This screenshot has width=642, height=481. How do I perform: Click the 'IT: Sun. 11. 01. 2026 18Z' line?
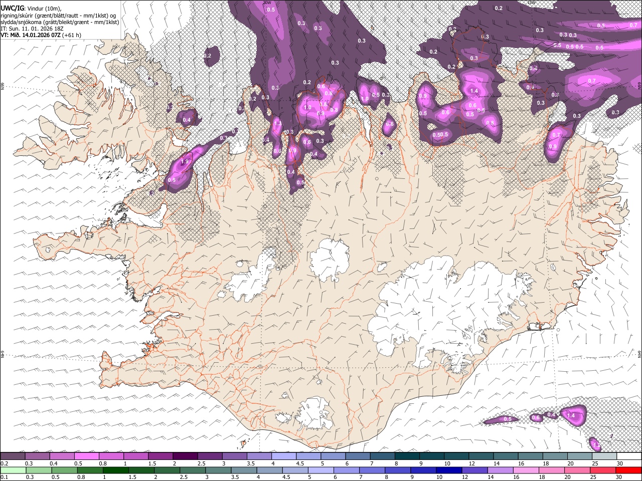click(x=32, y=29)
